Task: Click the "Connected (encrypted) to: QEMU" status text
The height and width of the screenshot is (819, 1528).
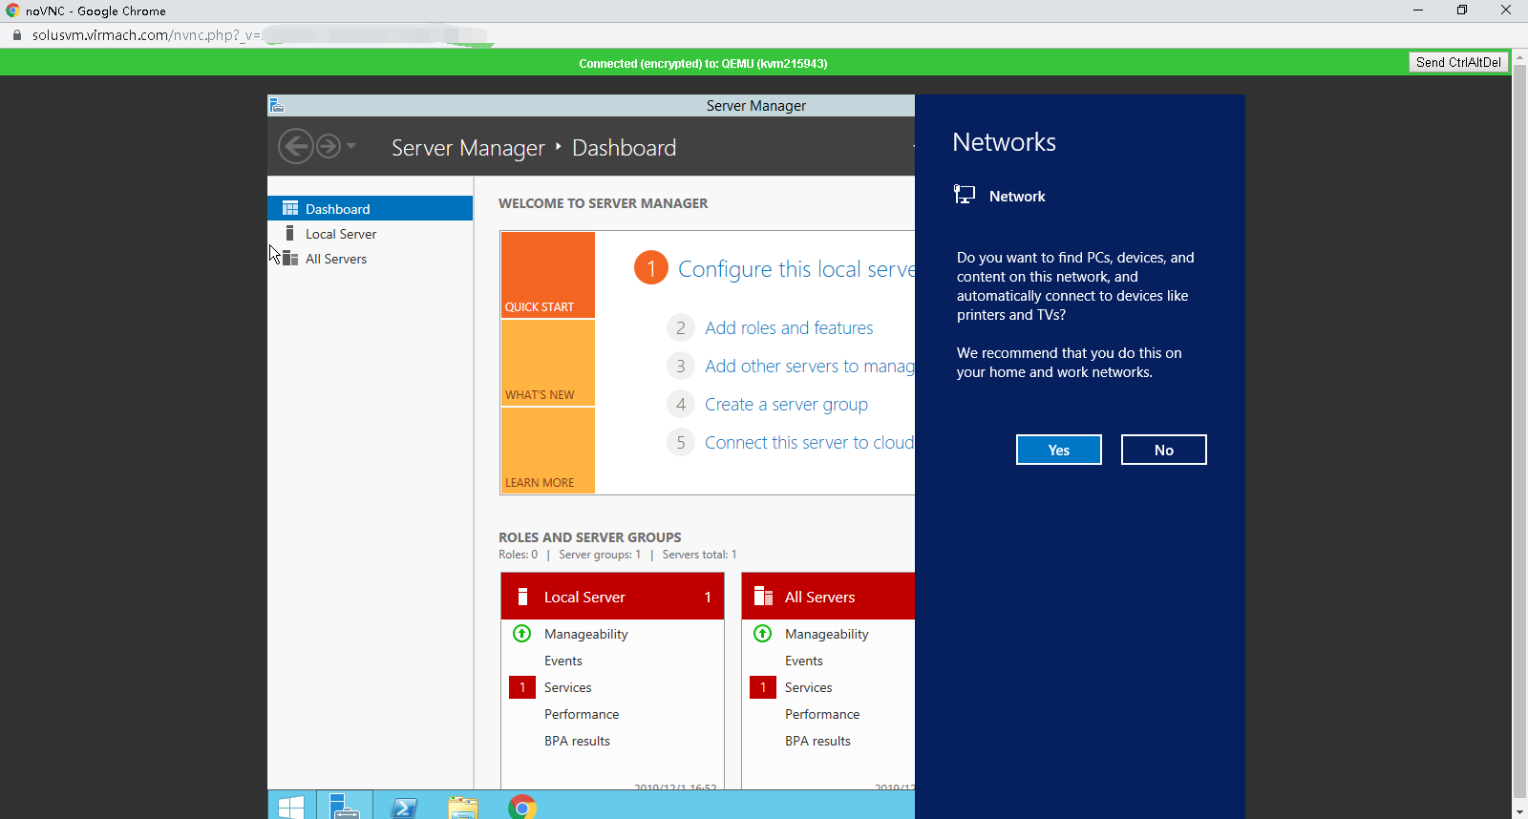Action: pos(703,63)
